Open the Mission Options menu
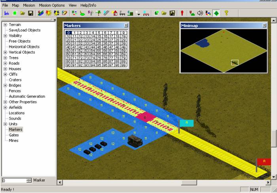 click(52, 6)
